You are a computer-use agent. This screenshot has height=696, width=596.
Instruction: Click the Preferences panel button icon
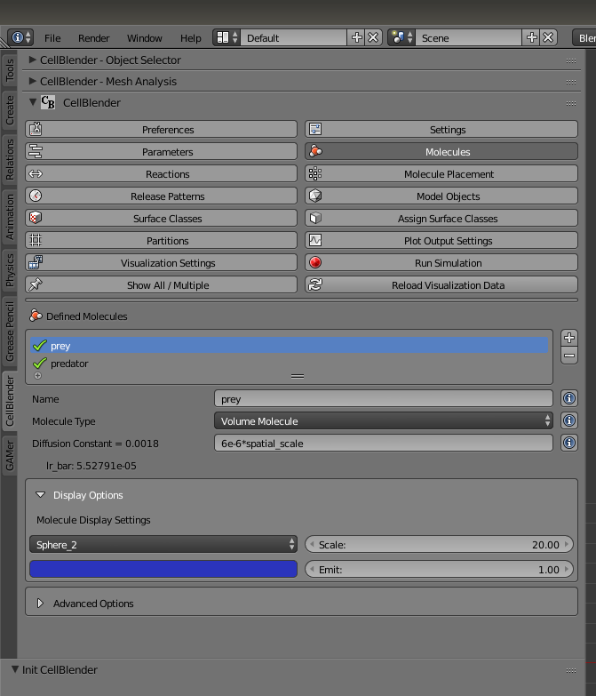coord(36,129)
